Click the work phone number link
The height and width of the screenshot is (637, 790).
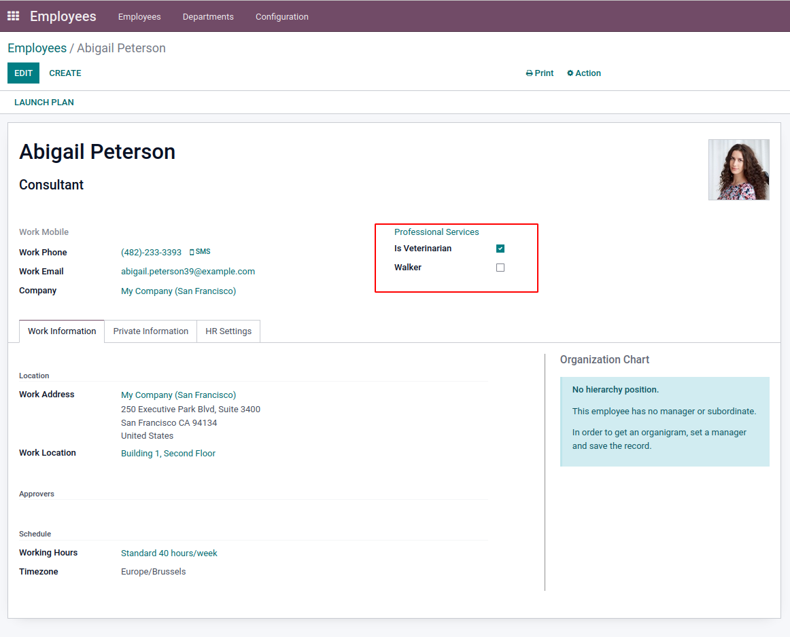tap(151, 253)
